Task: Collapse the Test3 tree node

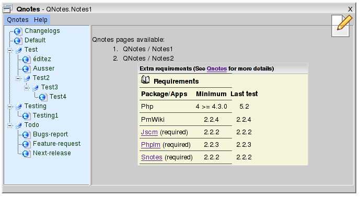Action: coord(27,88)
